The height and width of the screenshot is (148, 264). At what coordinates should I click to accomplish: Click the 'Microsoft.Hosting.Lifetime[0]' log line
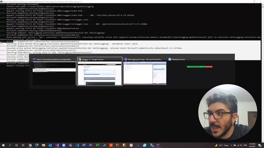[x=22, y=5]
